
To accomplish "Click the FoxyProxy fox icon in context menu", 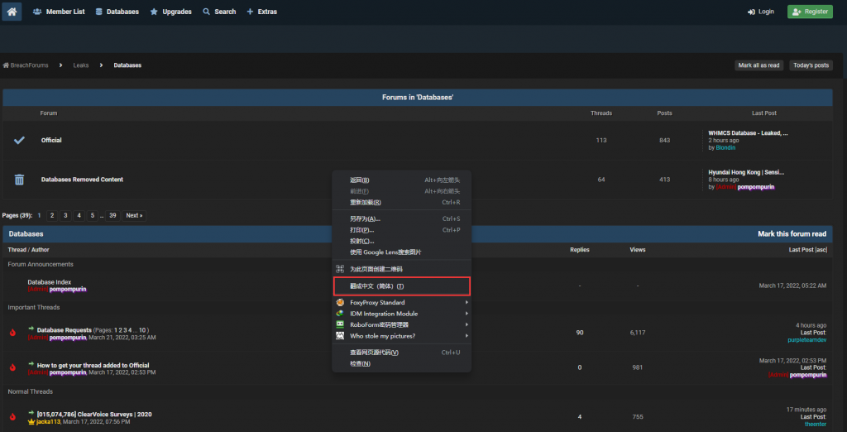I will click(340, 302).
